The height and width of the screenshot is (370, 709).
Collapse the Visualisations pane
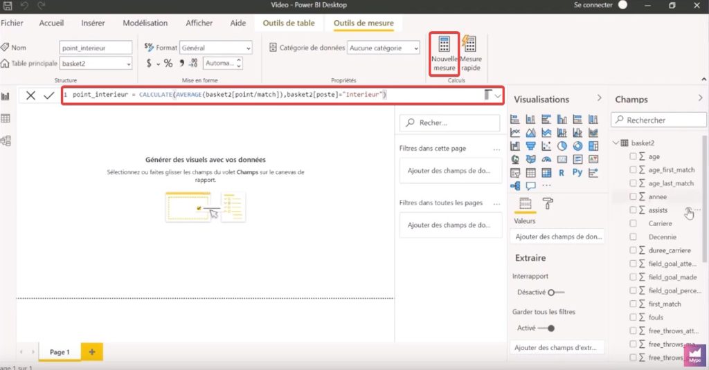tap(599, 98)
